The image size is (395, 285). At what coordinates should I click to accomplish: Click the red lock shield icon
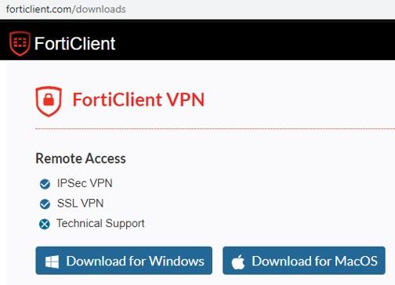pos(49,101)
